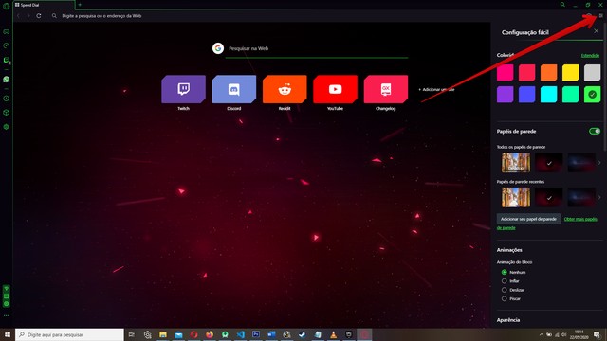Choose the yellow color swatch
Screen dimensions: 607x341
[570, 73]
